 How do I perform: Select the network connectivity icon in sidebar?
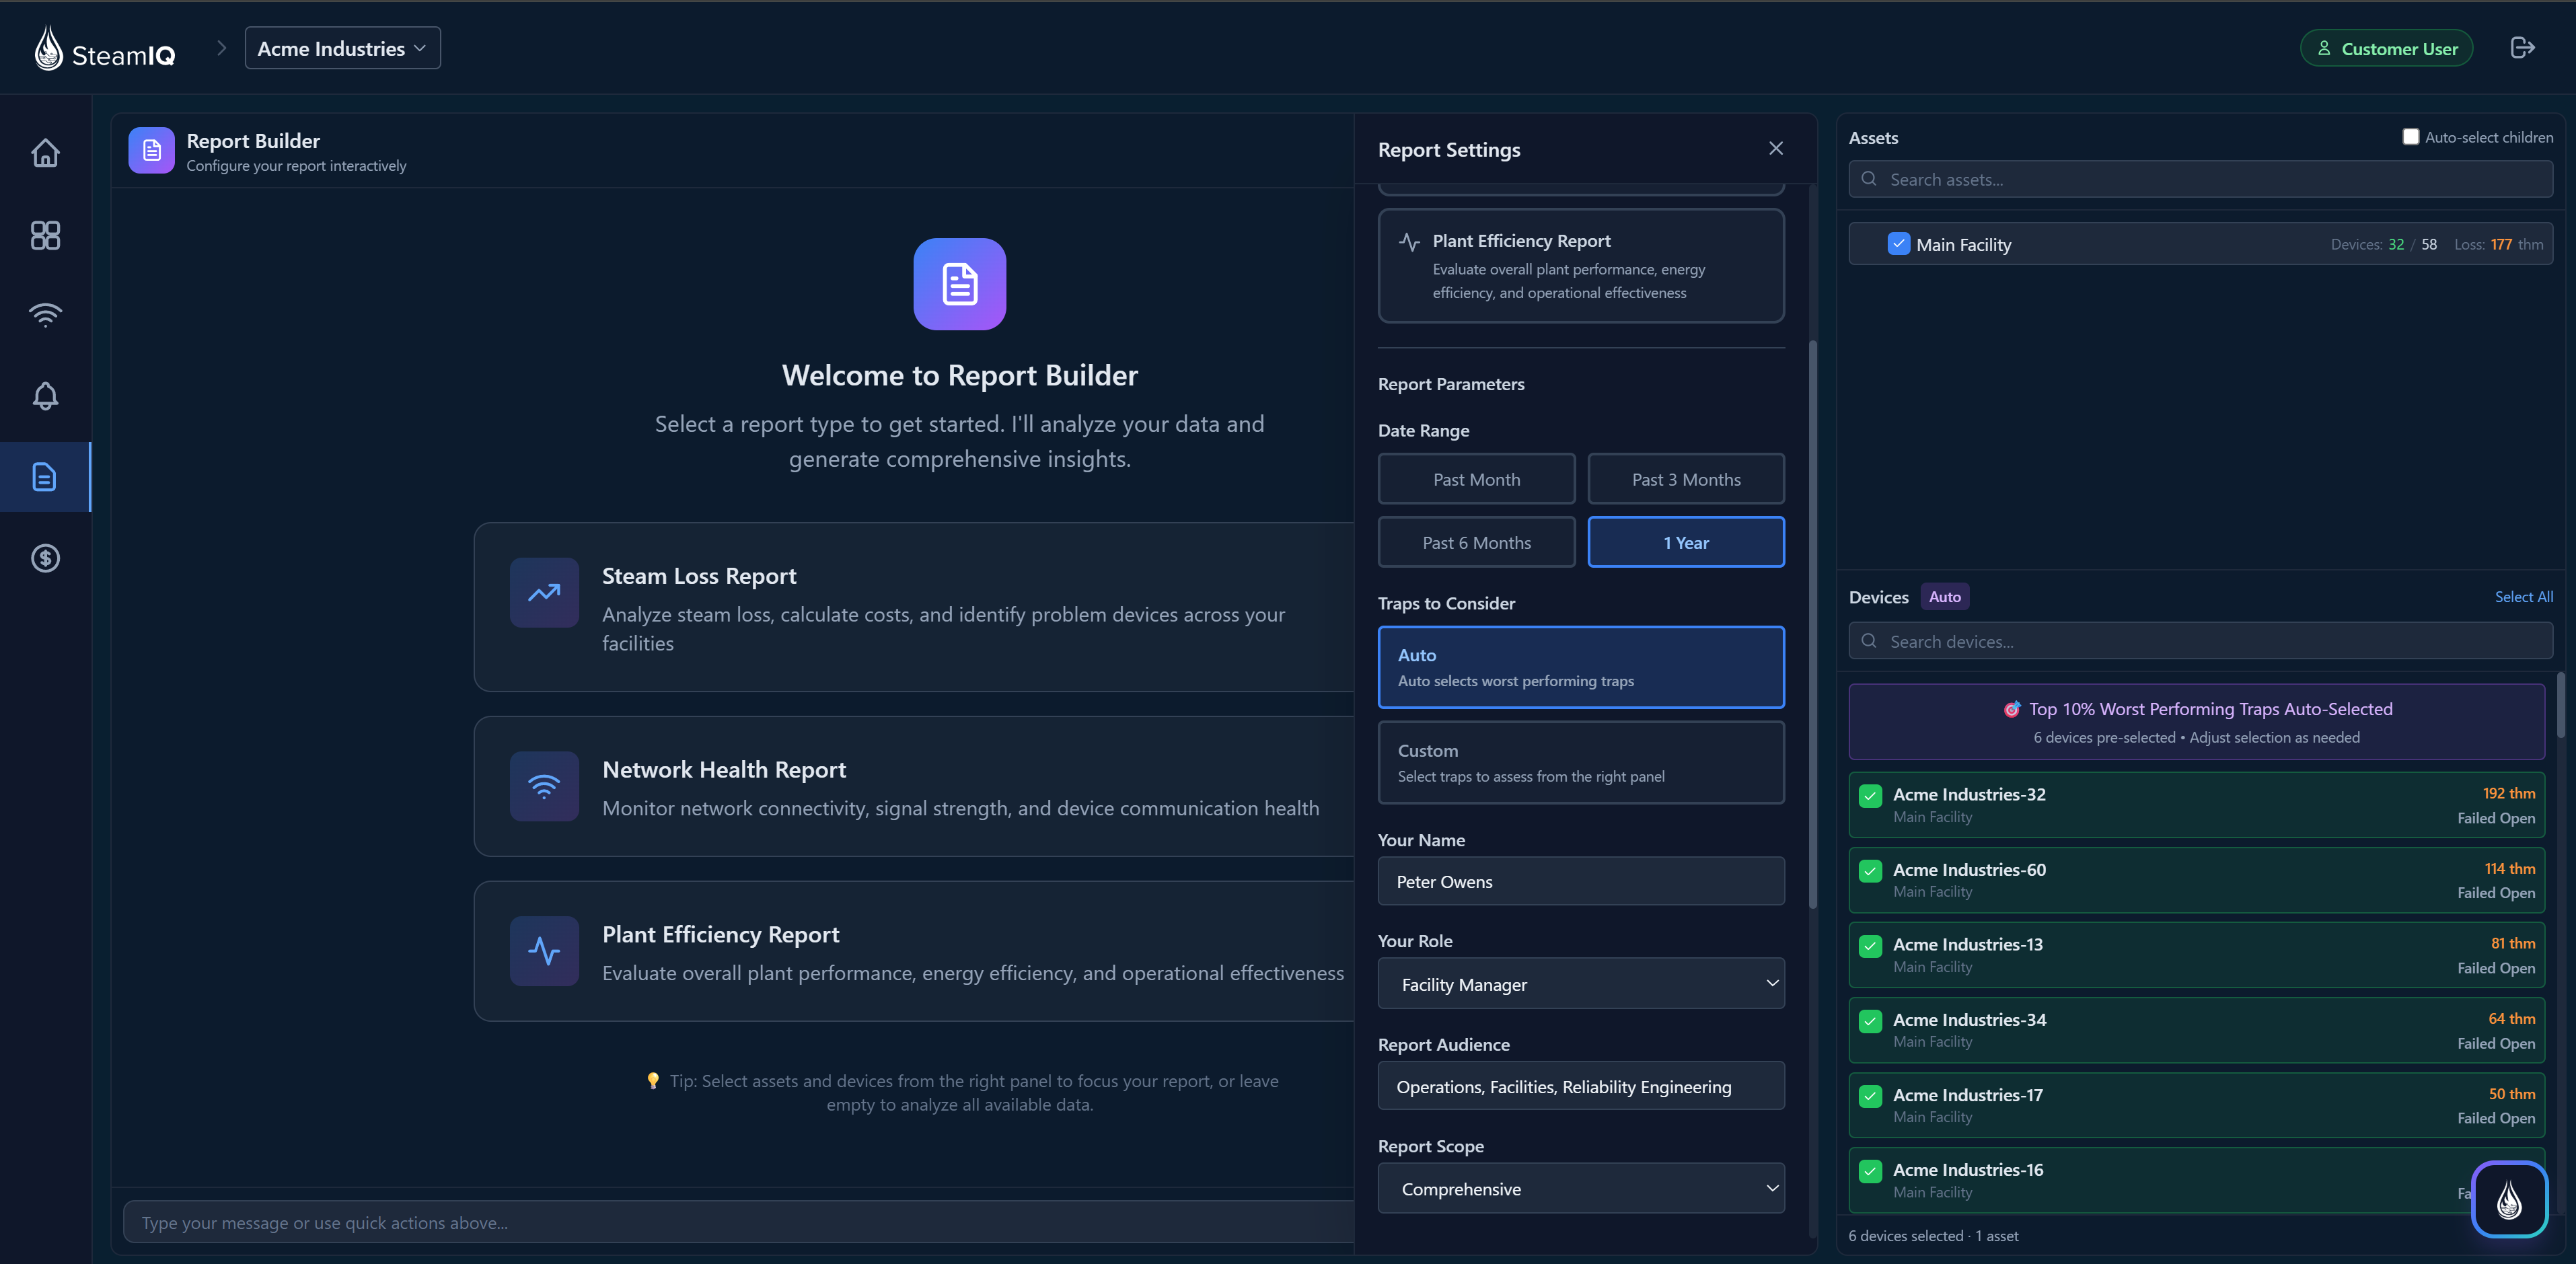point(46,315)
